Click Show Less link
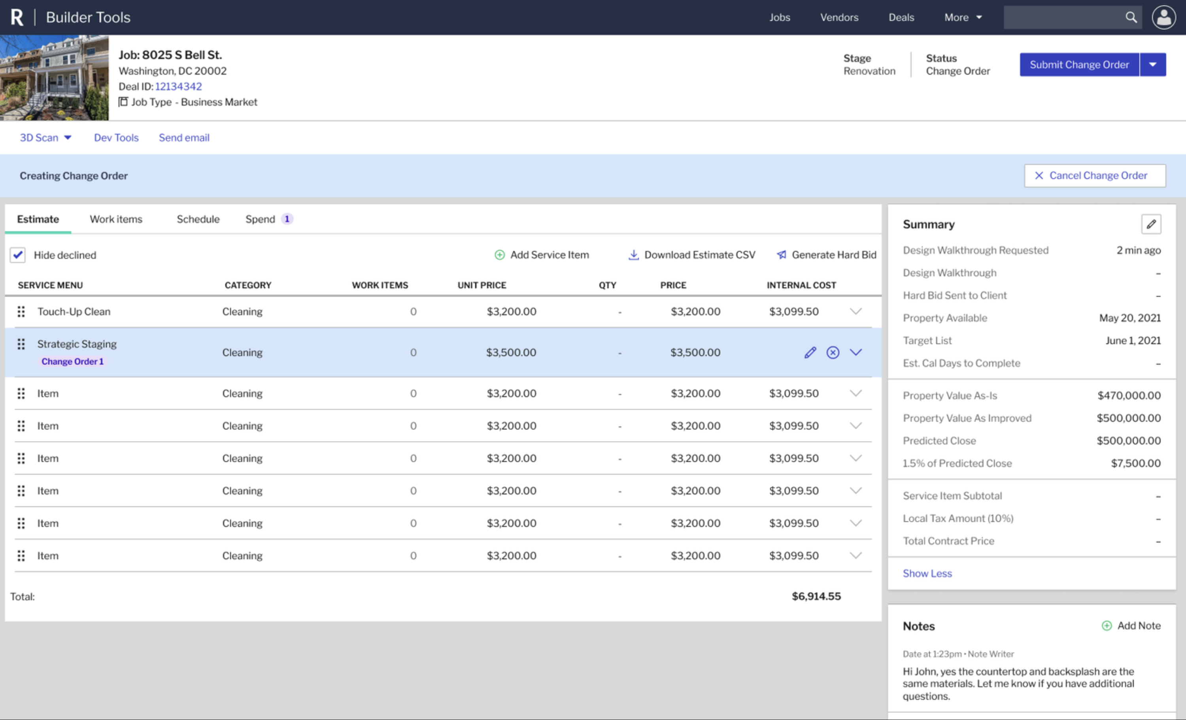Screen dimensions: 1186x720 coord(927,573)
